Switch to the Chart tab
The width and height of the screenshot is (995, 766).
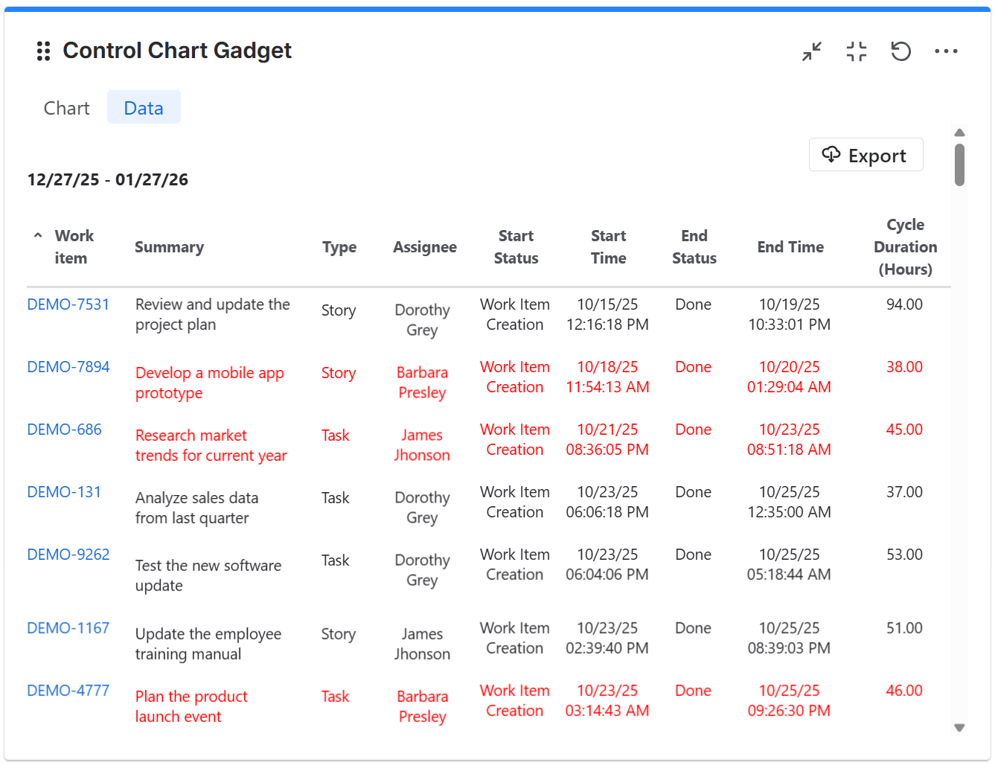tap(66, 107)
